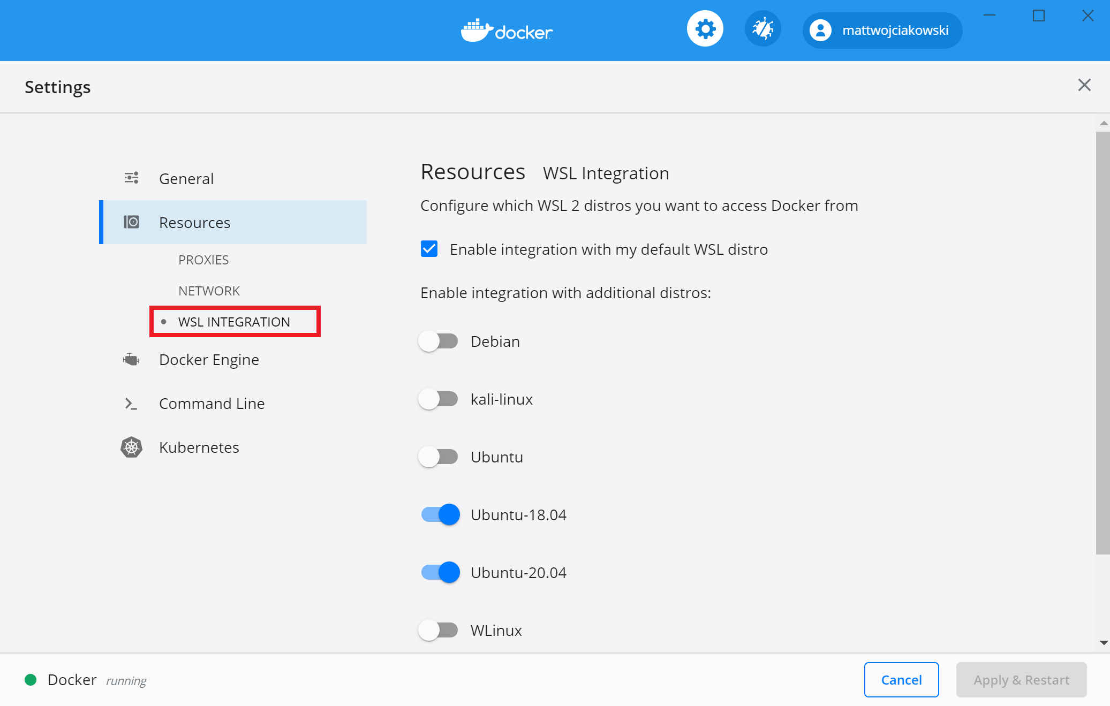
Task: Expand the Resources section in sidebar
Action: [x=195, y=222]
